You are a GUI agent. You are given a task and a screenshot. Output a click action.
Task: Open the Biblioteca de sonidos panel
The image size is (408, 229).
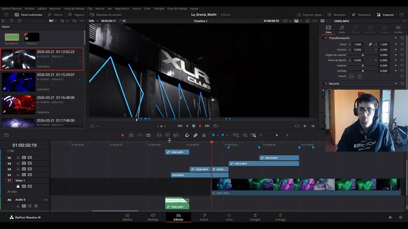pyautogui.click(x=106, y=15)
